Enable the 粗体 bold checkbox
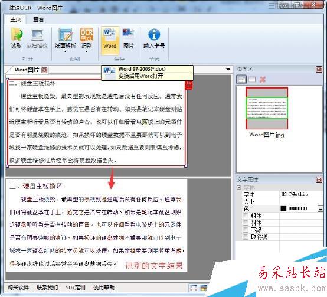Image resolution: width=327 pixels, height=297 pixels. pos(246,216)
